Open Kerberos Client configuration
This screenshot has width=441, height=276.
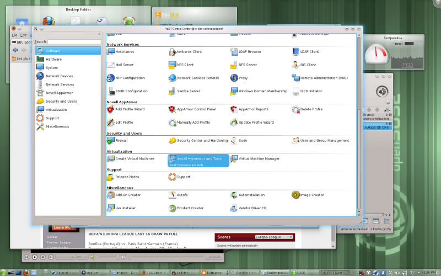click(x=185, y=52)
